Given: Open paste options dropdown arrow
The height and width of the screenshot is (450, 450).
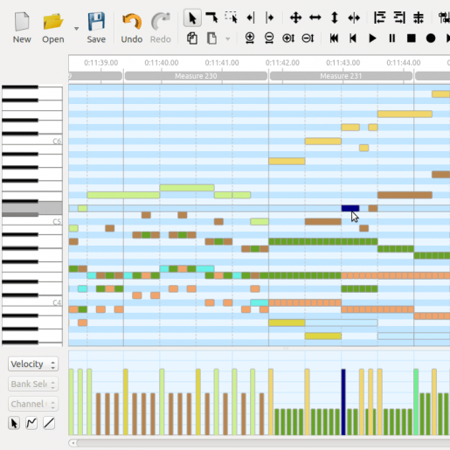Looking at the screenshot, I should coord(228,38).
